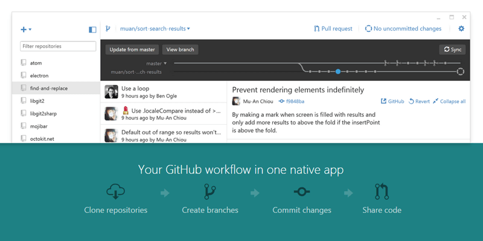Open commit on GitHub link

point(392,101)
